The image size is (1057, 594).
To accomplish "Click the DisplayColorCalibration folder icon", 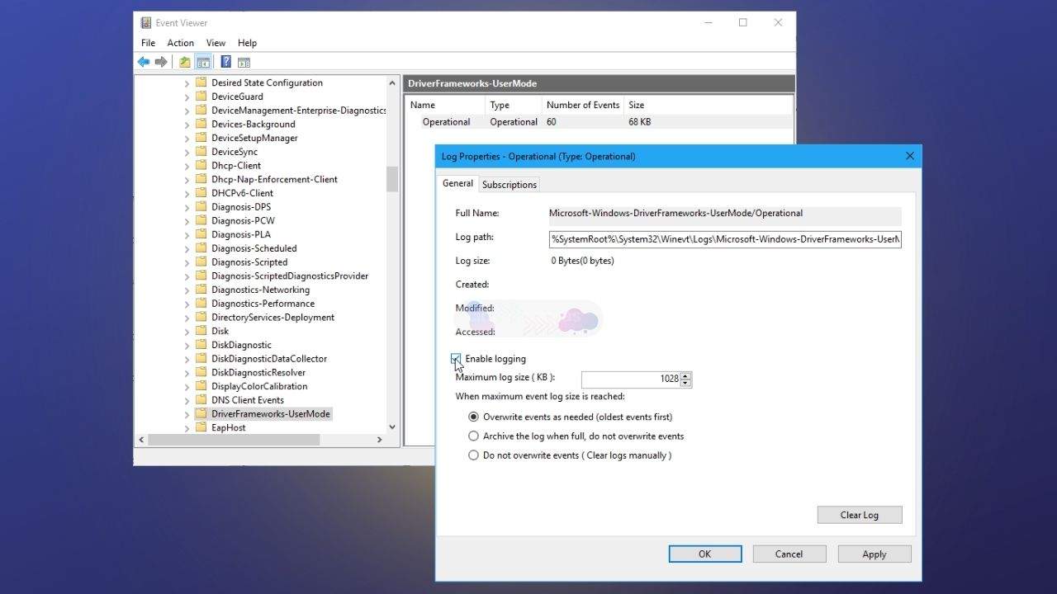I will (x=201, y=386).
